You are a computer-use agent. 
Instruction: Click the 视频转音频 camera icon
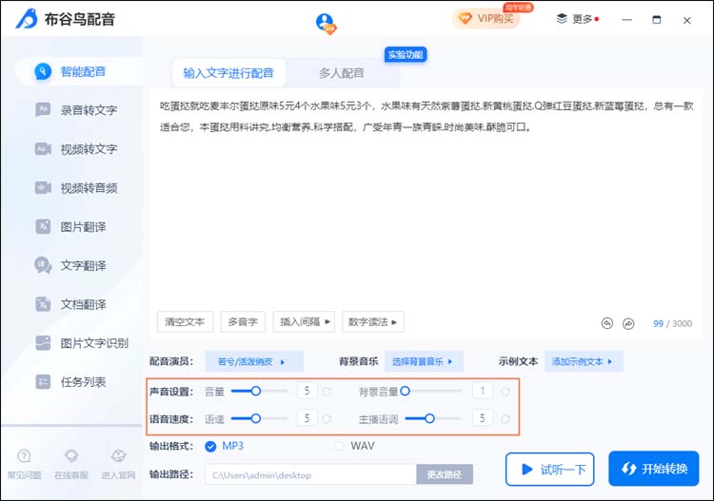tap(43, 187)
